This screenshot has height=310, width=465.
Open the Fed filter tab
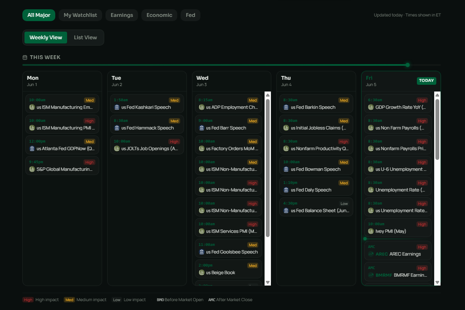(x=190, y=15)
